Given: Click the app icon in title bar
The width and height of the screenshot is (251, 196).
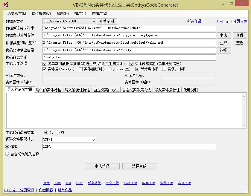Looking at the screenshot, I should tap(5, 5).
